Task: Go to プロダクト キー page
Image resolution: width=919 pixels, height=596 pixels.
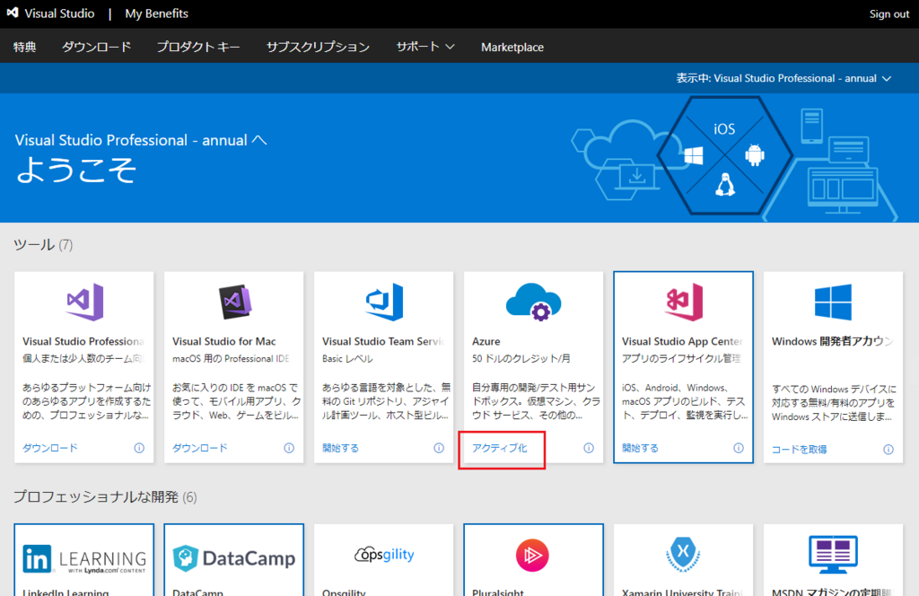Action: click(x=198, y=47)
